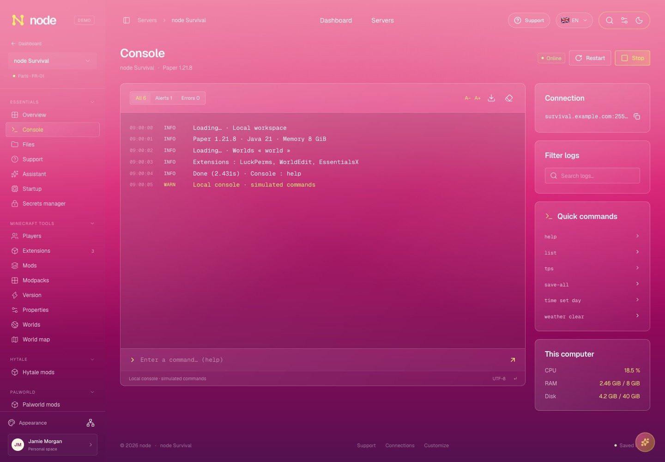Open the floating assistant sparkle button

coord(645,442)
